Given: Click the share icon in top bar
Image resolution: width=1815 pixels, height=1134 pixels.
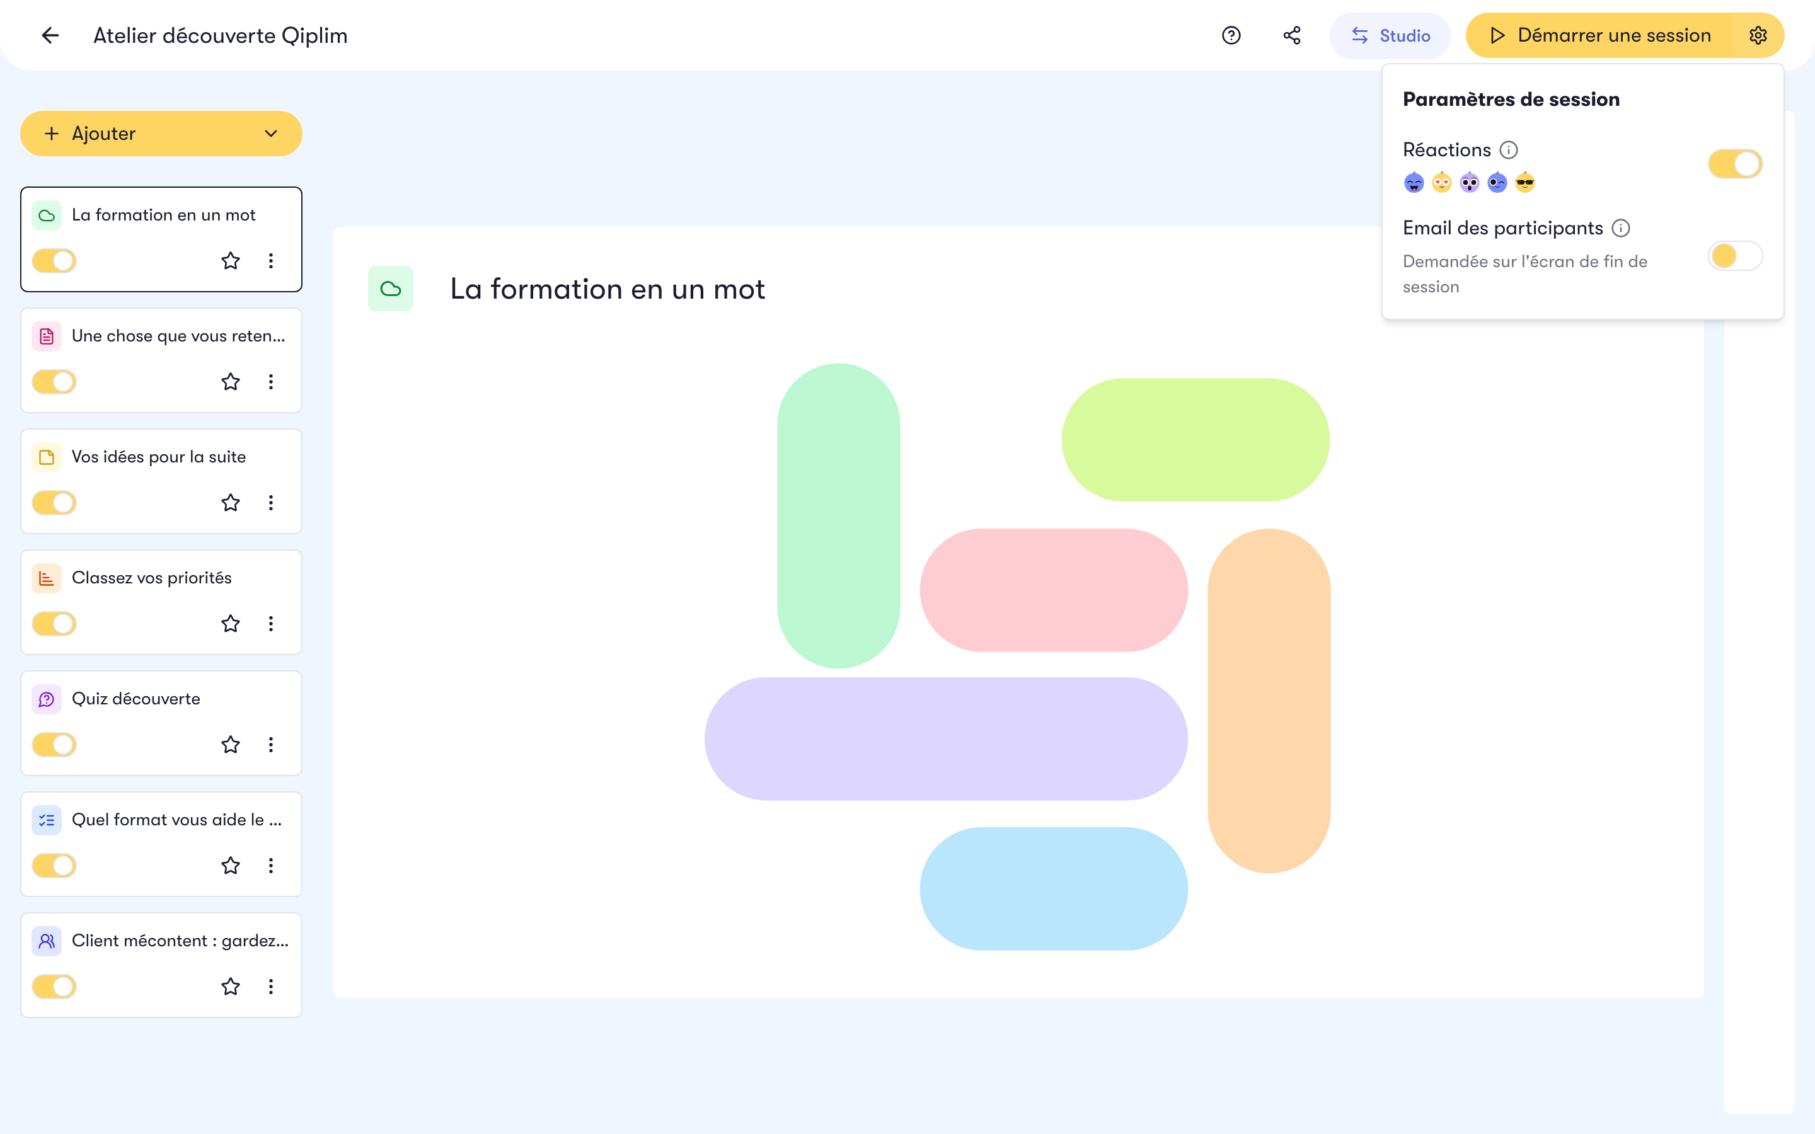Looking at the screenshot, I should point(1291,35).
